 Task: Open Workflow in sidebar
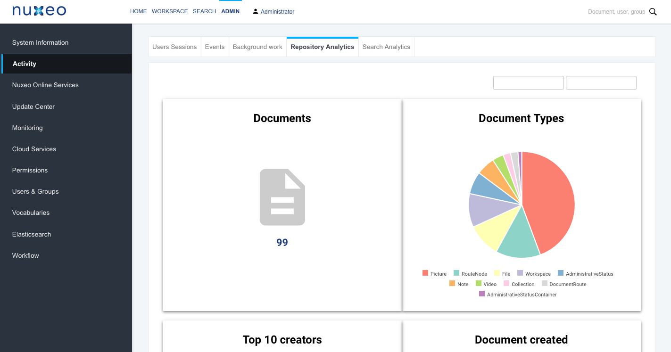[66, 255]
